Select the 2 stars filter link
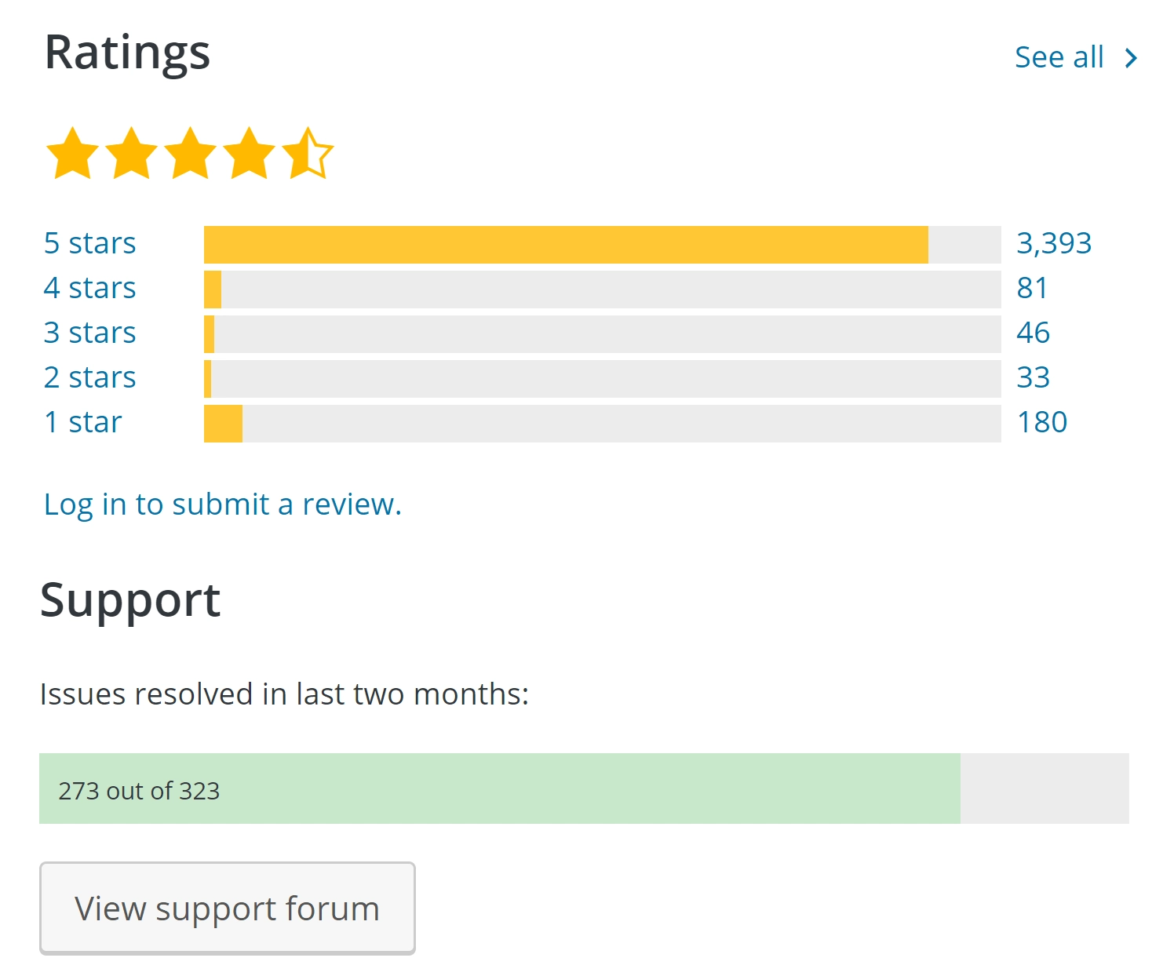 point(89,377)
